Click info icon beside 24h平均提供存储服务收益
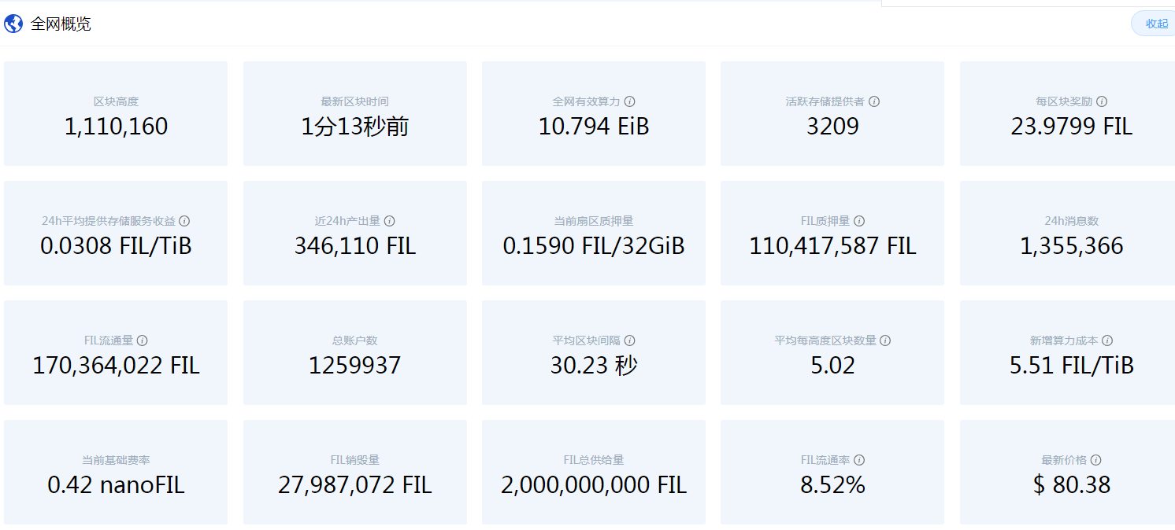This screenshot has height=530, width=1175. point(184,221)
